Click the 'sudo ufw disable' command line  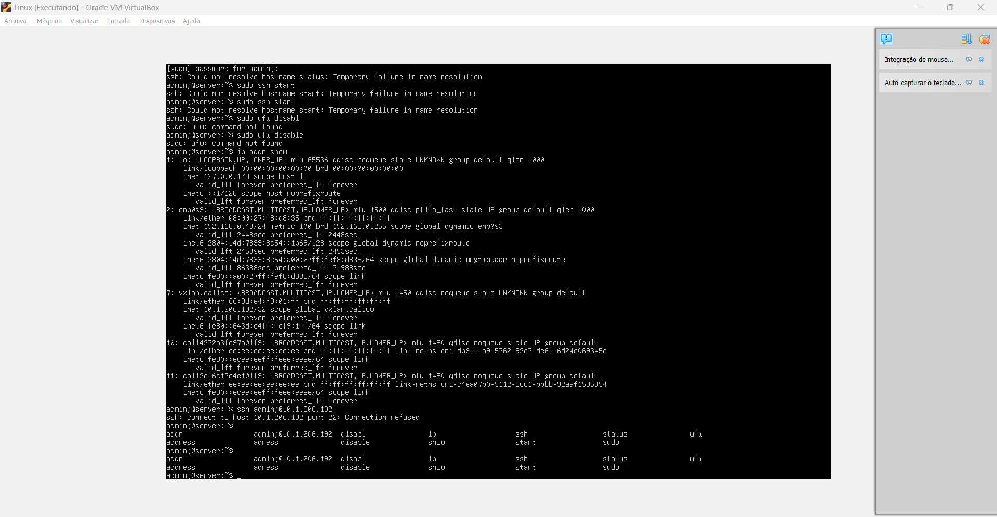(235, 135)
